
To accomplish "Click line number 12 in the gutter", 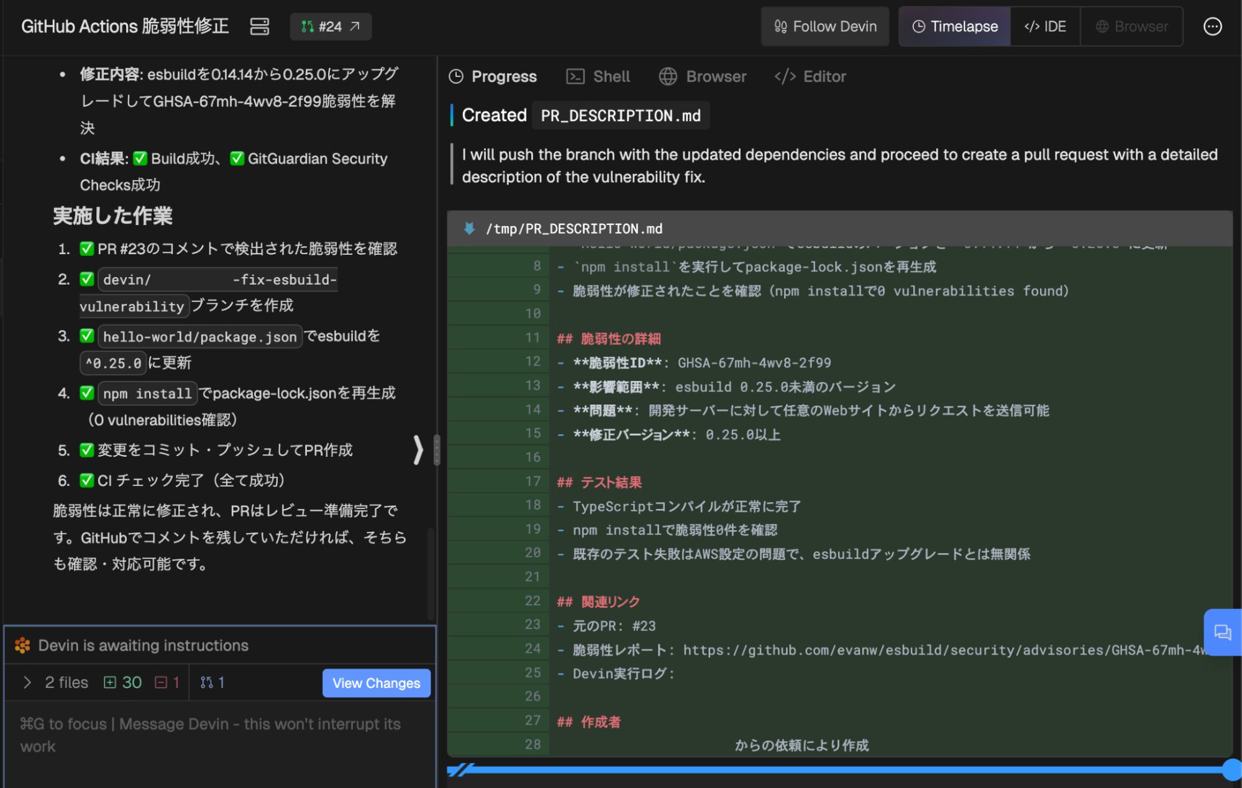I will point(532,362).
